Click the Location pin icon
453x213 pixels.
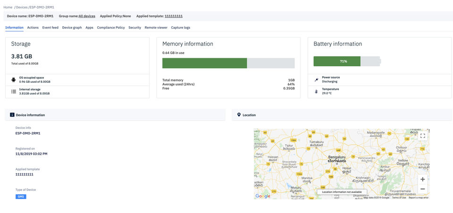point(239,115)
